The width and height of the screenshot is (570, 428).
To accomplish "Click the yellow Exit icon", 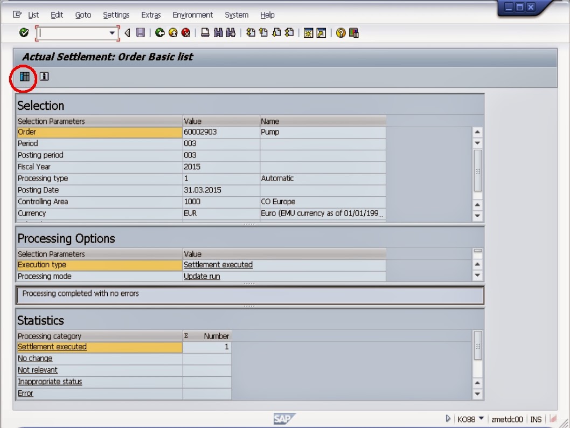I will 173,33.
